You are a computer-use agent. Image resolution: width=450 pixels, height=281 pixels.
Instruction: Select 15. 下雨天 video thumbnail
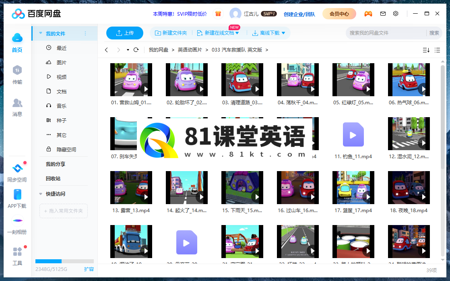click(x=242, y=188)
